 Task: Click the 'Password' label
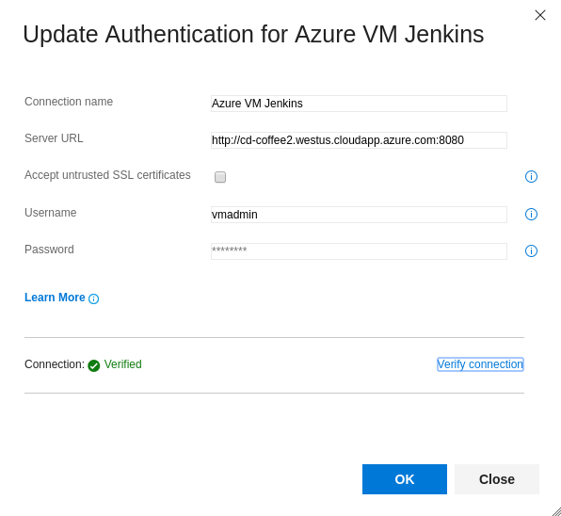click(x=49, y=250)
